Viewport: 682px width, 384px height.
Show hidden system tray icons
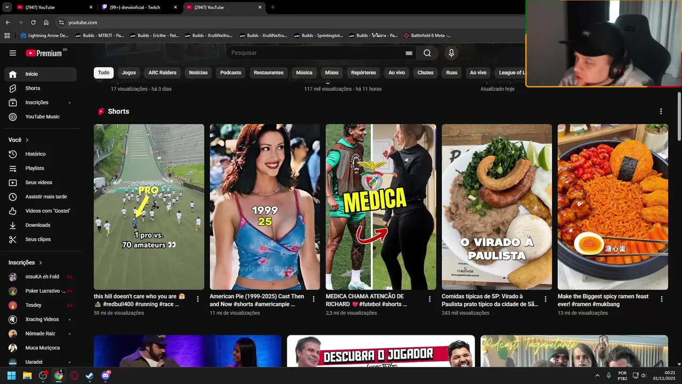click(x=596, y=375)
